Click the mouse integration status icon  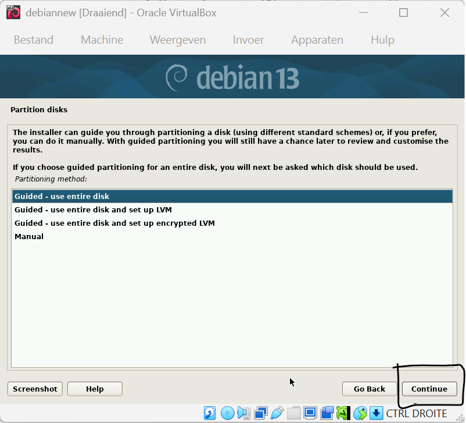click(360, 413)
